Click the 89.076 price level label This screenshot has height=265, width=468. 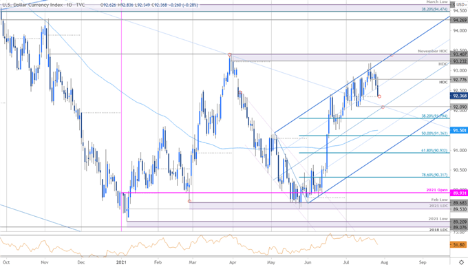(458, 227)
